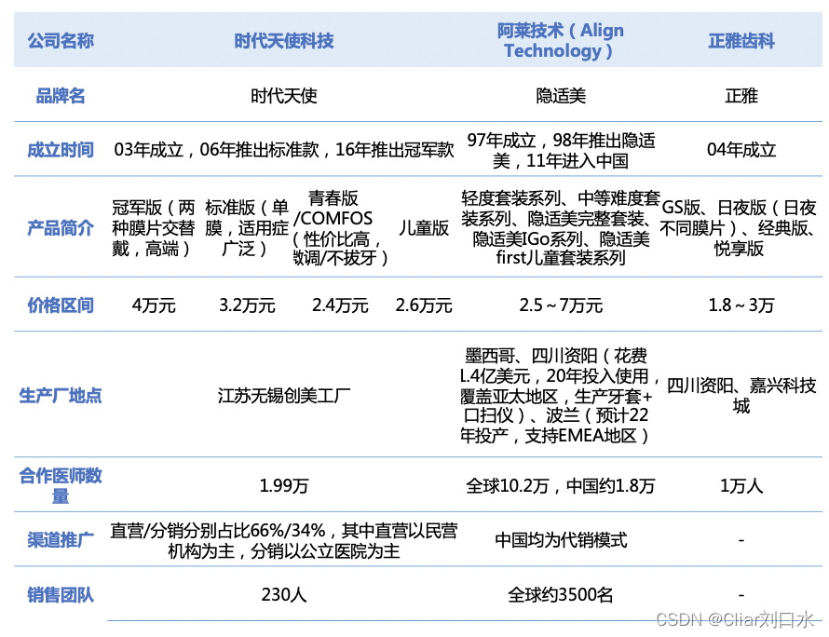Select the cell starting 03年成立，06年推出标准款
The height and width of the screenshot is (637, 829).
pos(284,150)
